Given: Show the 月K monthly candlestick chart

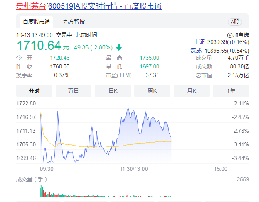Looking at the screenshot, I should pos(192,91).
